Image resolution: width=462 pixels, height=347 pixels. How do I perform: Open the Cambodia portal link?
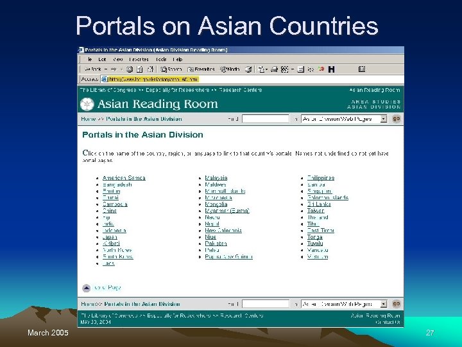pos(115,204)
